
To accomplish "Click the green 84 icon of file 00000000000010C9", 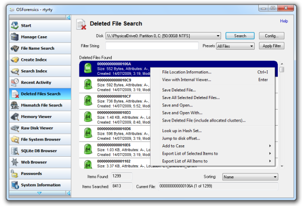I will coord(88,84).
